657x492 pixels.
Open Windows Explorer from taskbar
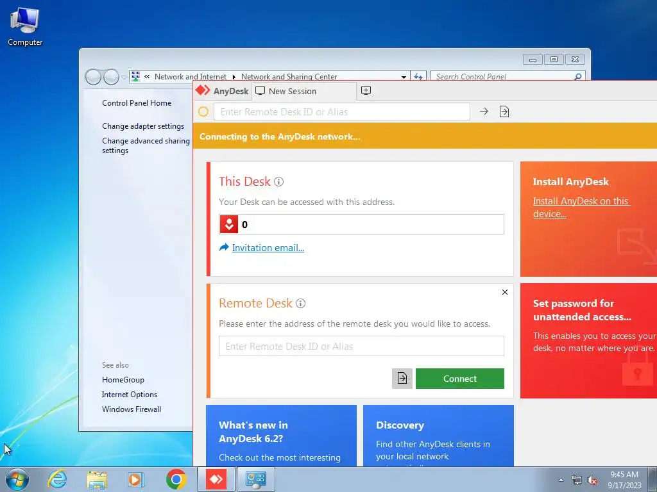(x=97, y=479)
